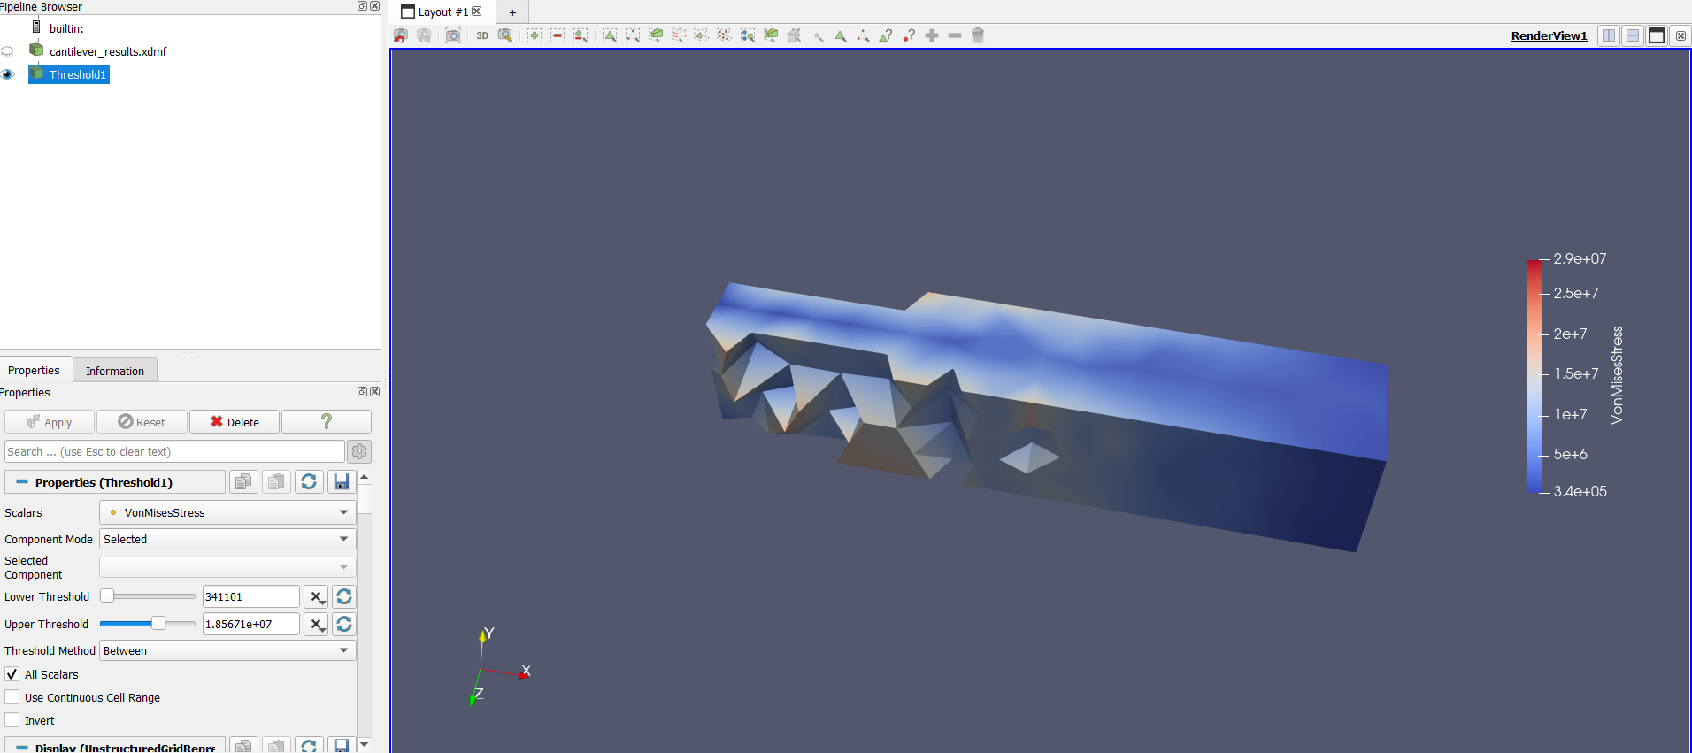Open Lower Threshold range options menu
This screenshot has height=753, width=1692.
click(x=317, y=597)
